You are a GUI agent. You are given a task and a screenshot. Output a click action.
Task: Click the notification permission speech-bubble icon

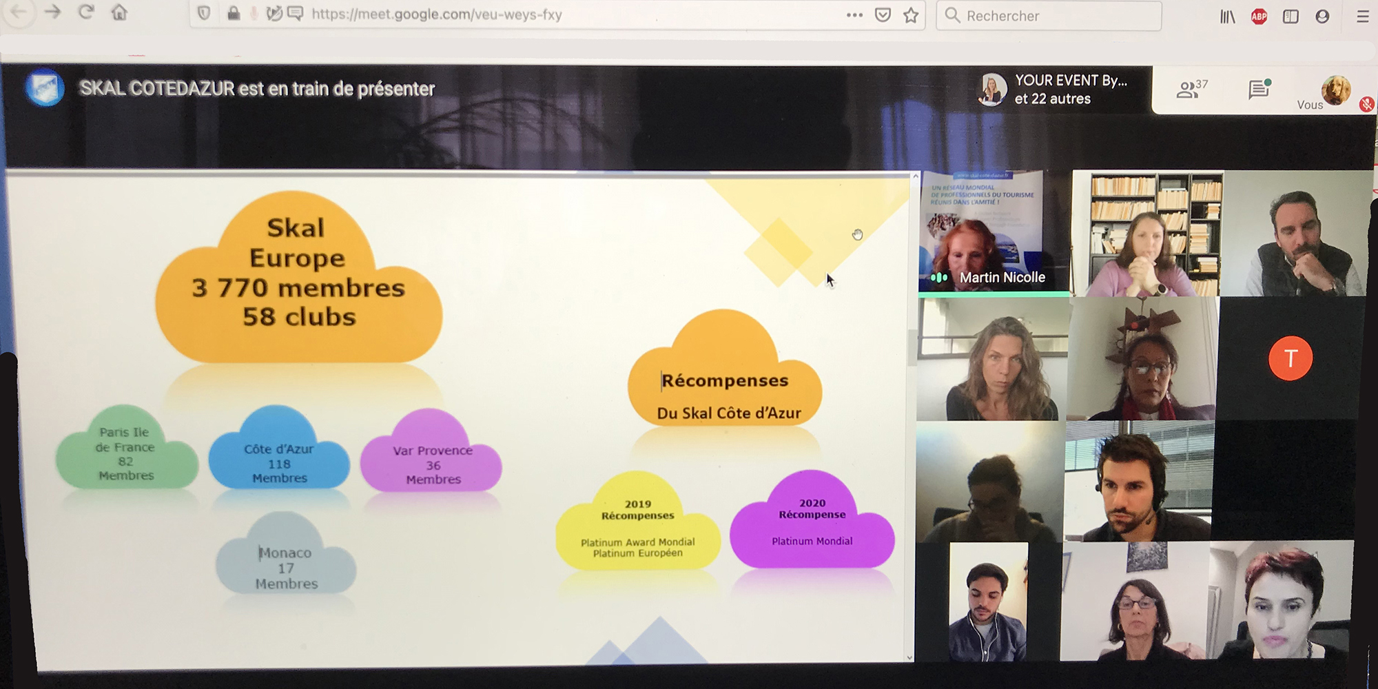pos(295,14)
